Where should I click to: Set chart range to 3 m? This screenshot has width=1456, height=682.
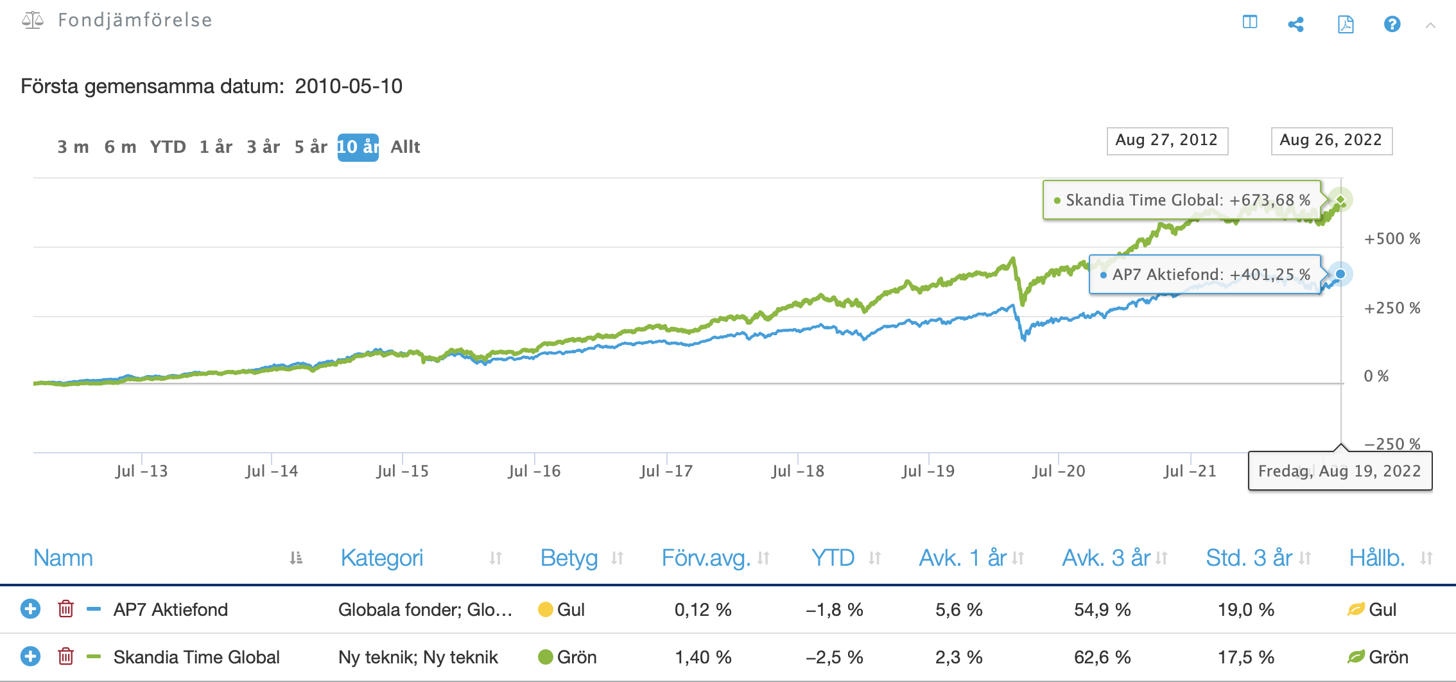[x=73, y=147]
